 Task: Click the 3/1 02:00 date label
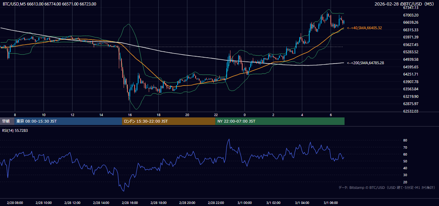273,203
